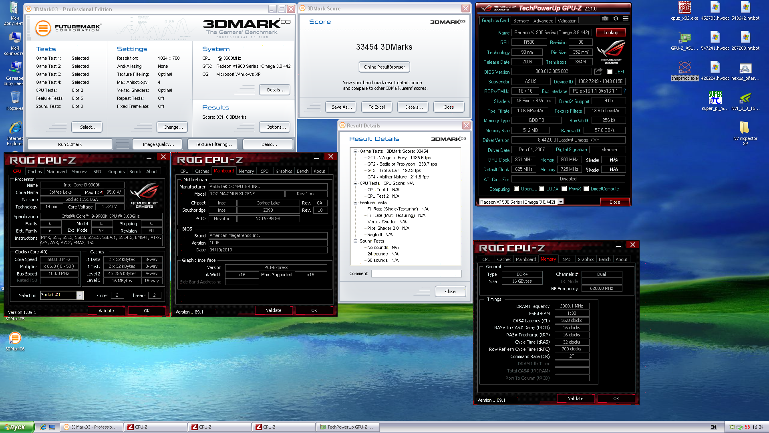Toggle the OpenCL checkbox

tap(517, 189)
